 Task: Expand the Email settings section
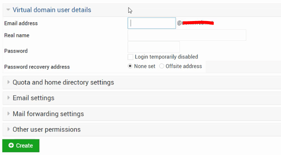pyautogui.click(x=34, y=98)
